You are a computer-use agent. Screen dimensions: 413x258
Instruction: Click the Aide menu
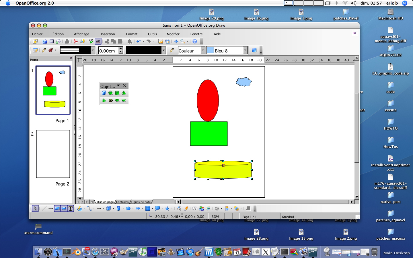[217, 34]
